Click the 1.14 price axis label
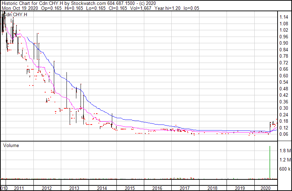Screen dimensions: 292x191 pos(284,17)
